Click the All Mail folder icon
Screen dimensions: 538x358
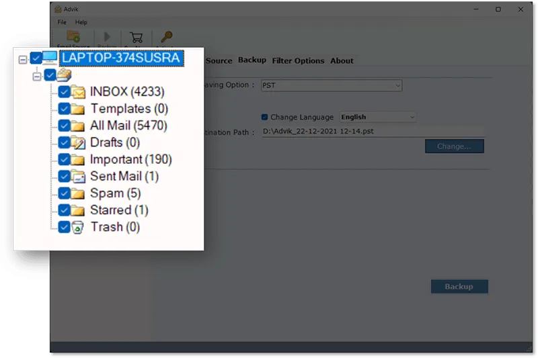tap(77, 126)
